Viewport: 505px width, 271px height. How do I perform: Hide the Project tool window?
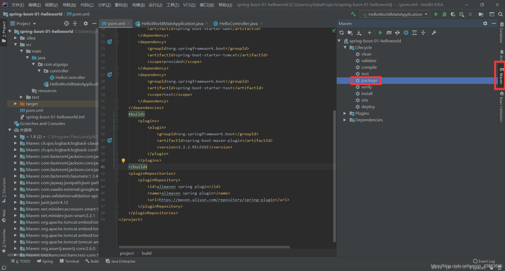[x=94, y=23]
